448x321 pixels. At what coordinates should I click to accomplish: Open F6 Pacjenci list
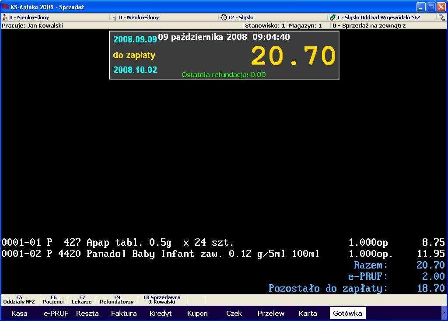click(x=53, y=300)
